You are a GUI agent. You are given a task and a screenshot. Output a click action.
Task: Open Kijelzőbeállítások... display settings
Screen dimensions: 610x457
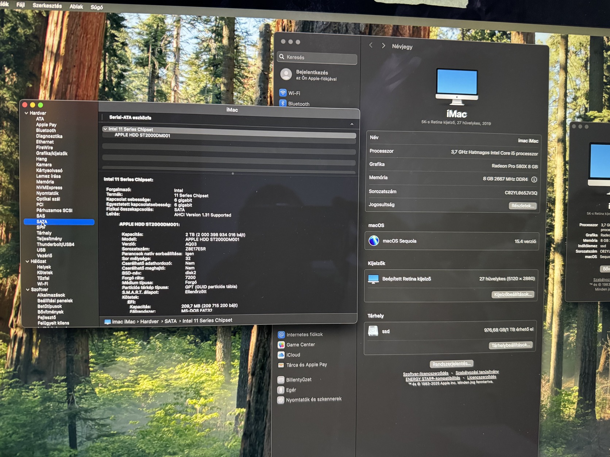513,294
